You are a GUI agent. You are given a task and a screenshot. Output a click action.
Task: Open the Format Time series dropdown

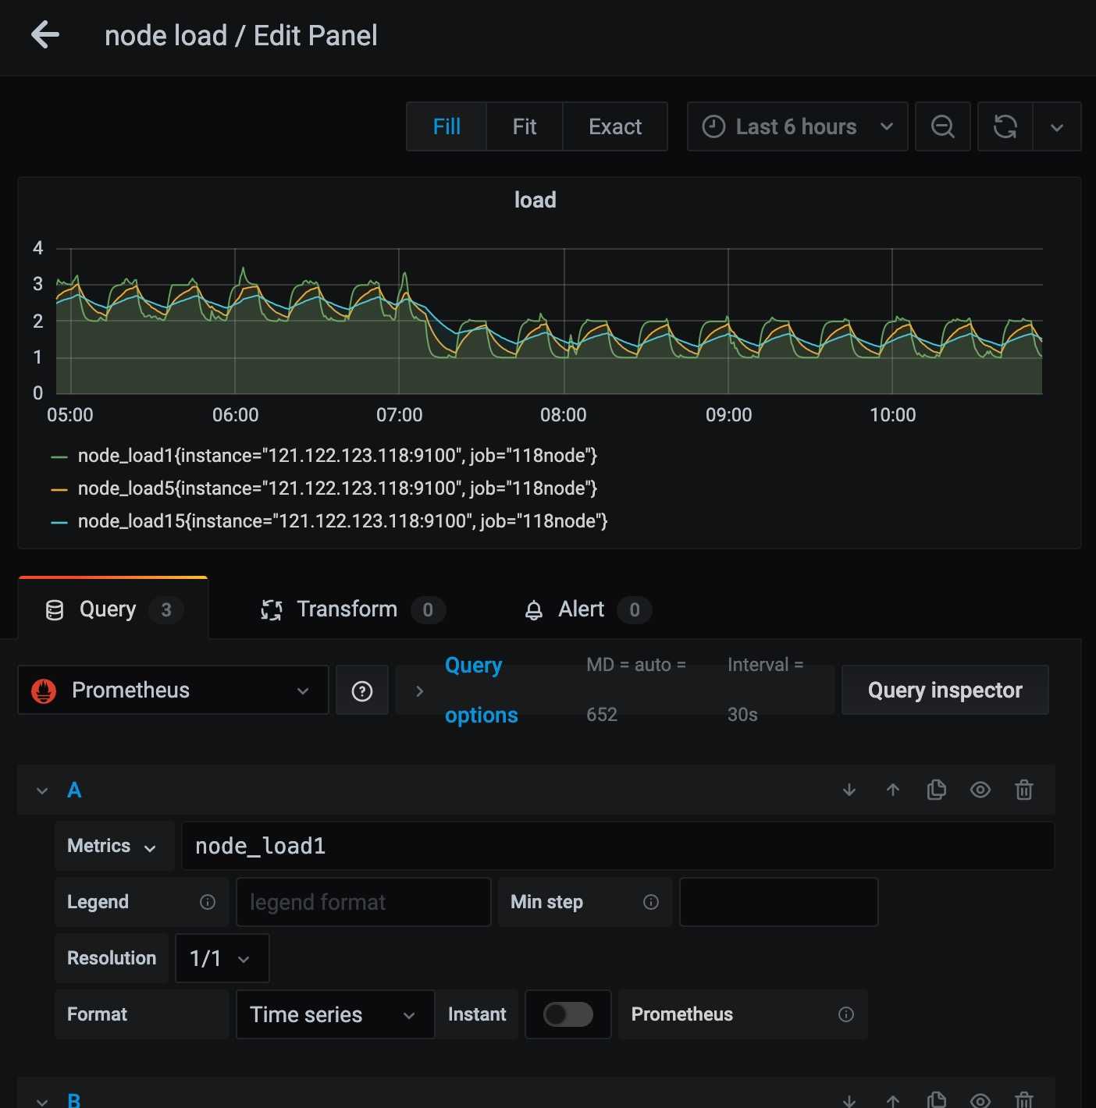(335, 1014)
